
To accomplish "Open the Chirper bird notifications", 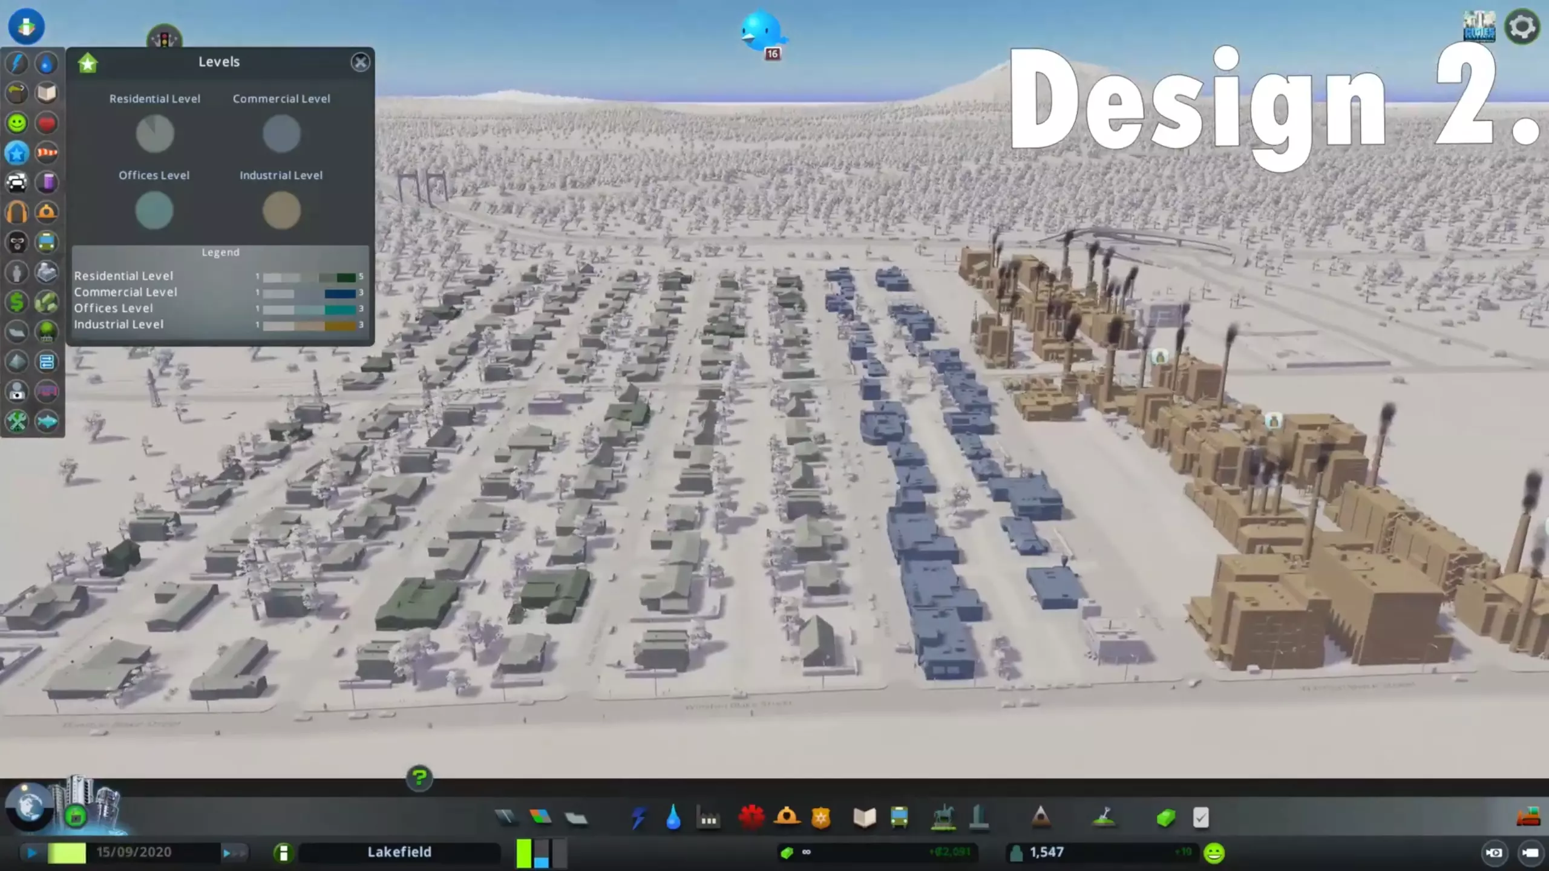I will tap(761, 31).
